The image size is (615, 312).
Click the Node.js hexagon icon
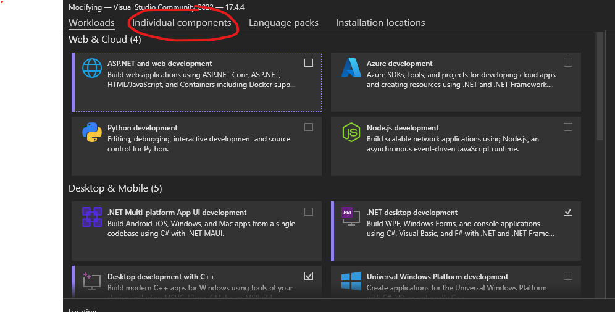click(351, 132)
